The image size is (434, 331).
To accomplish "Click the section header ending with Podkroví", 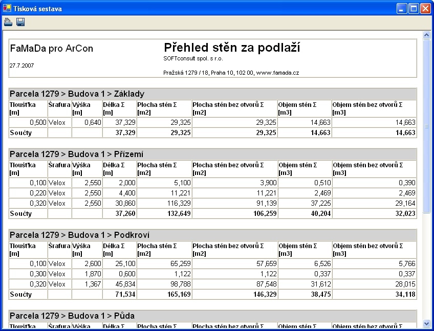I will 212,235.
